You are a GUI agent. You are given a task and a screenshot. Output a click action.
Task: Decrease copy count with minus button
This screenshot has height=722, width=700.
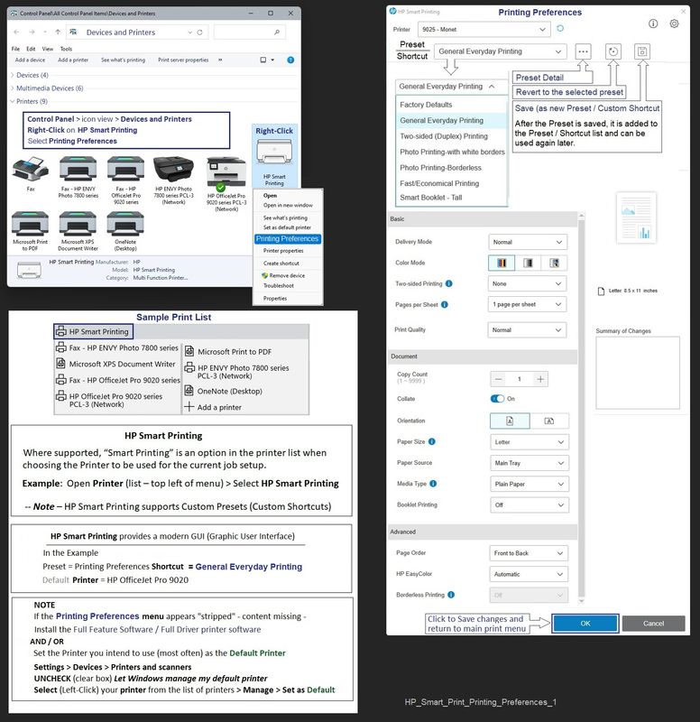click(x=499, y=379)
